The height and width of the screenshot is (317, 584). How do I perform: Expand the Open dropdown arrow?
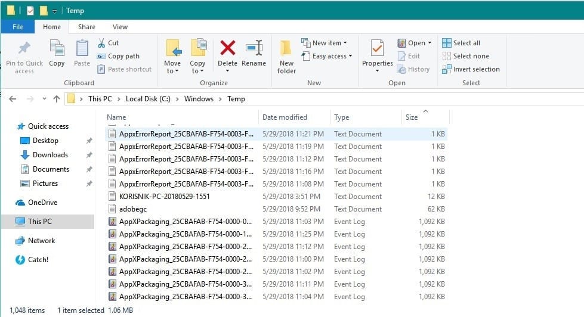click(430, 43)
